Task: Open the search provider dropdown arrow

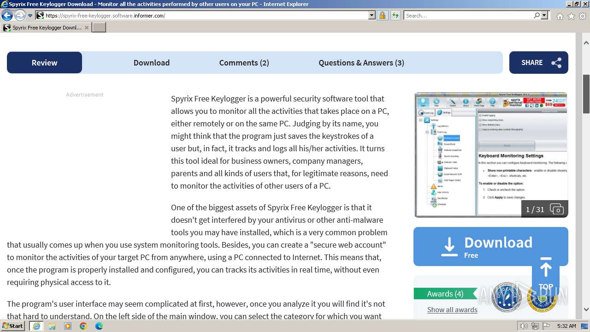Action: [x=544, y=15]
